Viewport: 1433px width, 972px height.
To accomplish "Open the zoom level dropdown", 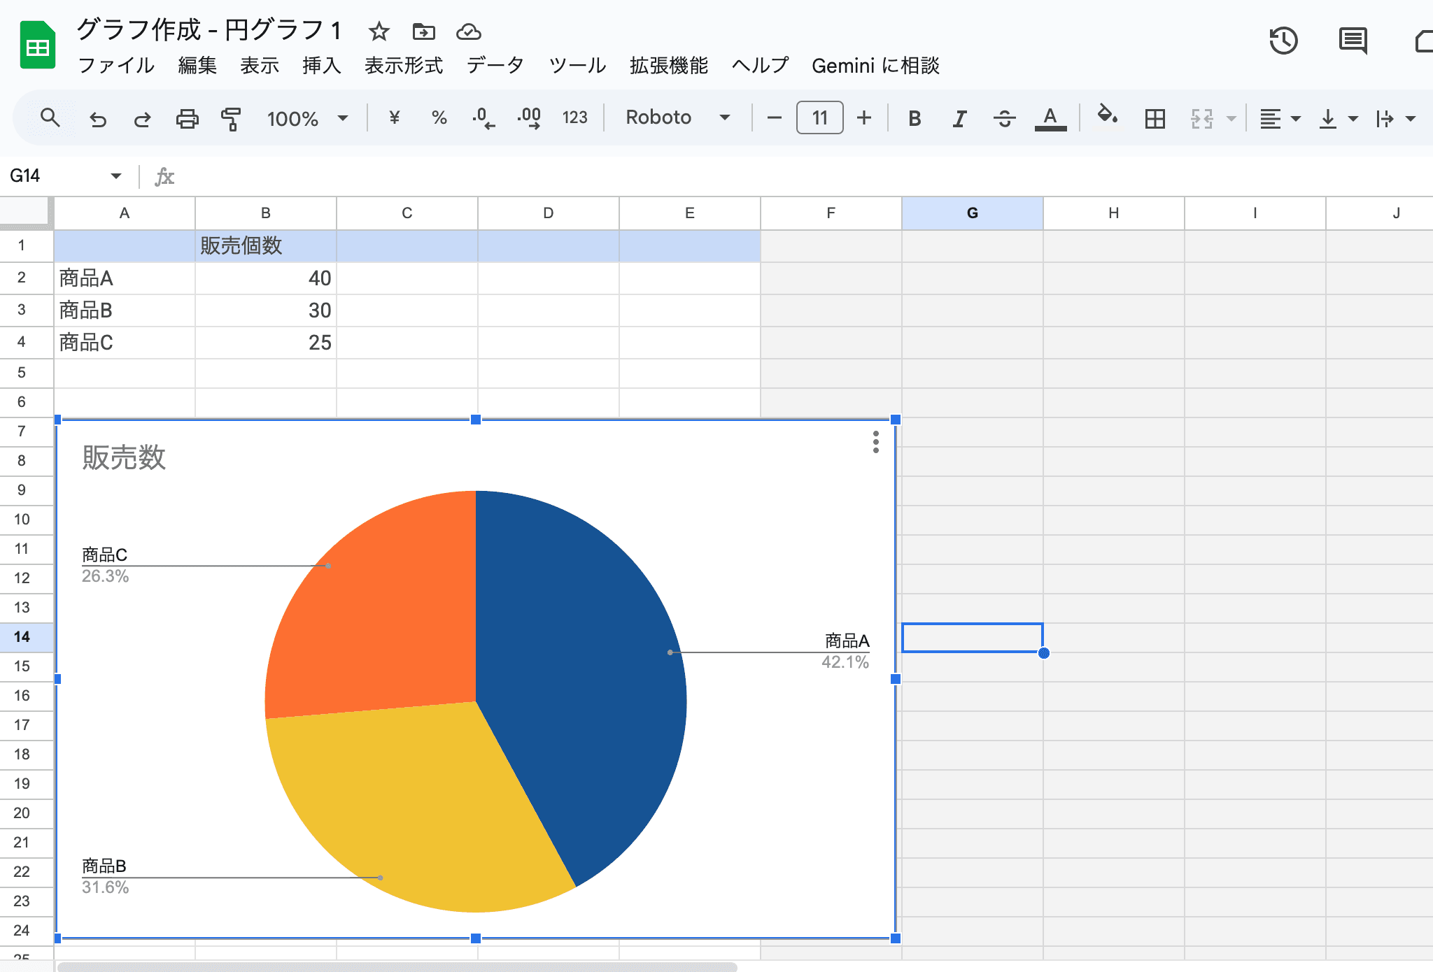I will 308,118.
